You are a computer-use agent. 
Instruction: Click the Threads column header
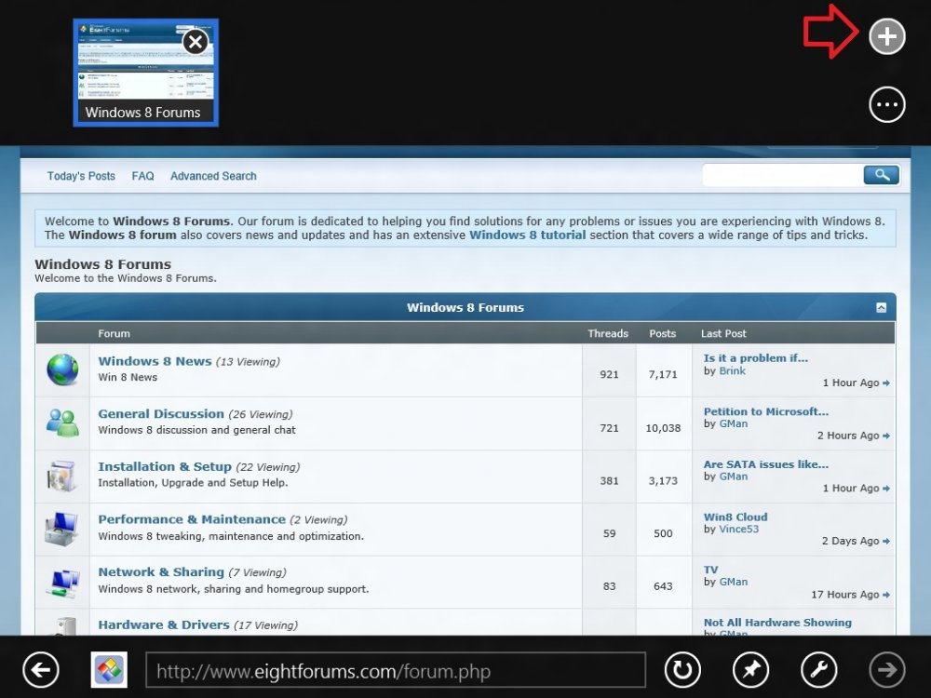coord(608,333)
